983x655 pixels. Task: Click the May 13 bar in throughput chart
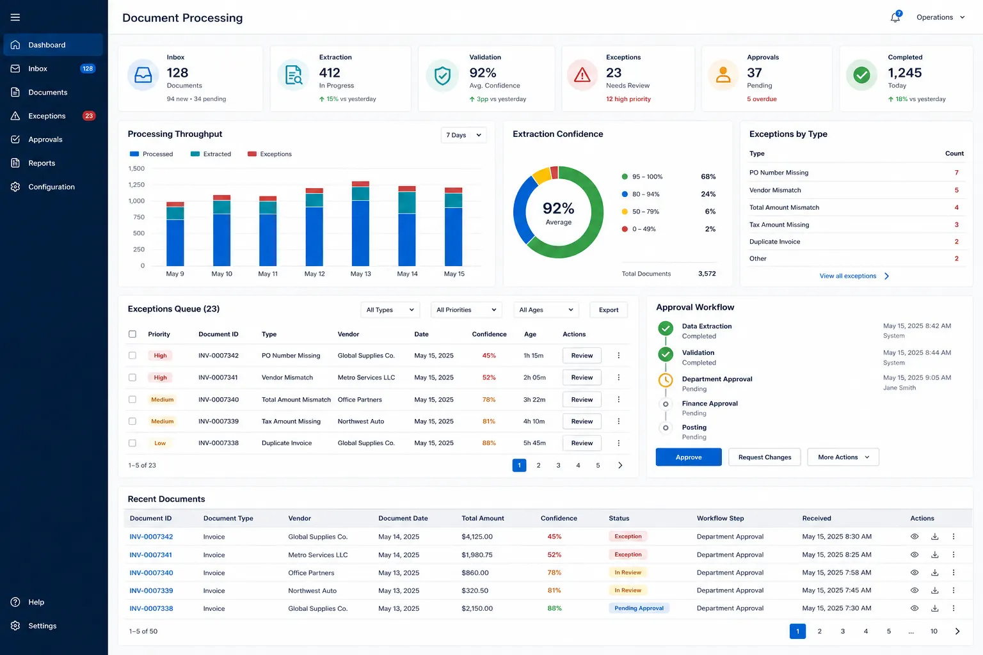click(x=360, y=223)
